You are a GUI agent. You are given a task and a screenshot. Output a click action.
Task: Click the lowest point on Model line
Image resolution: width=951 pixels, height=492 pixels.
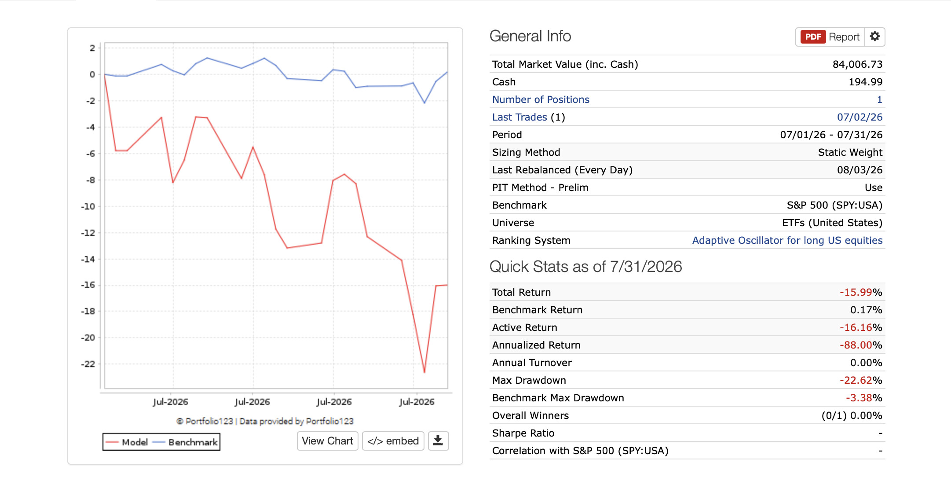click(x=424, y=372)
